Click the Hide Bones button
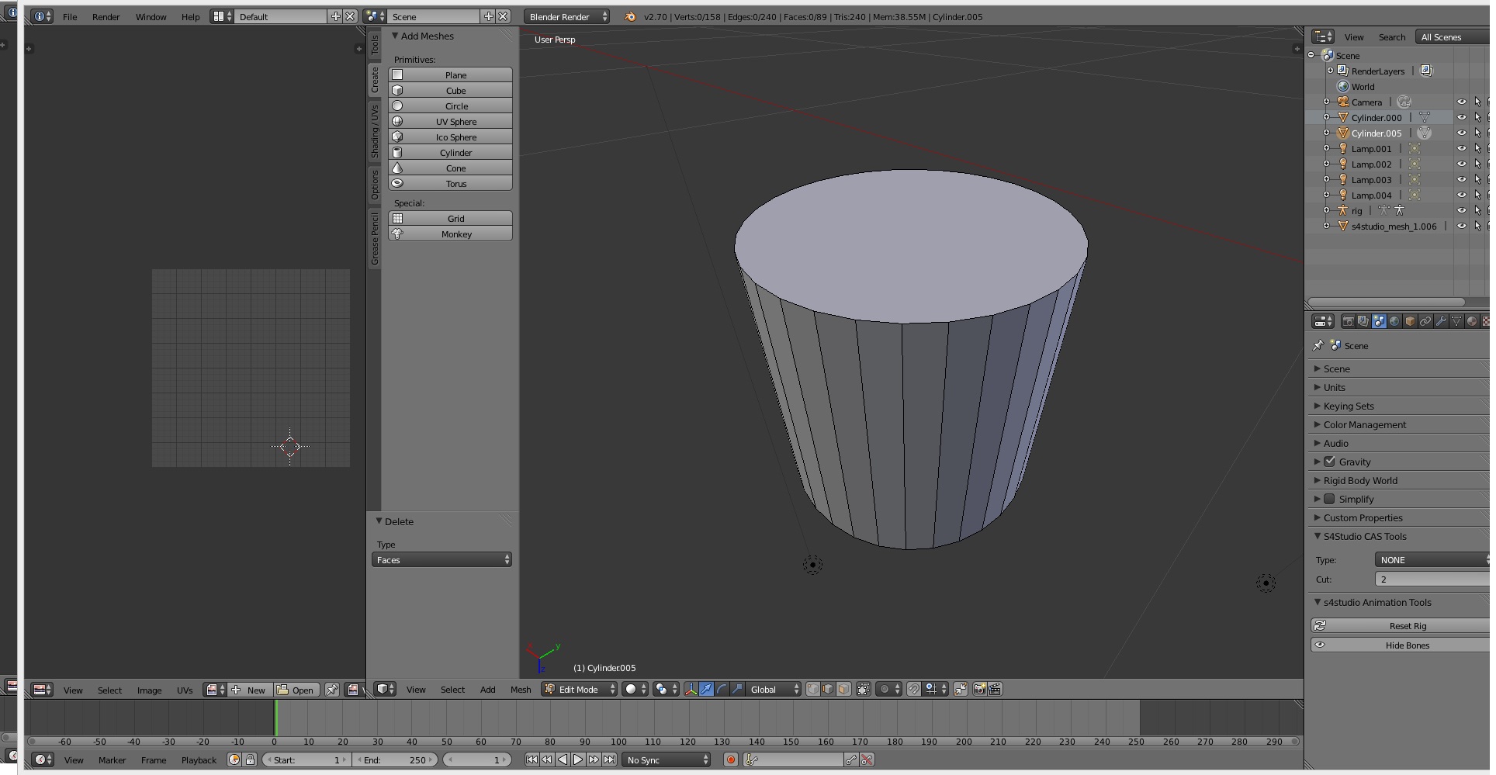The image size is (1496, 775). click(1401, 645)
